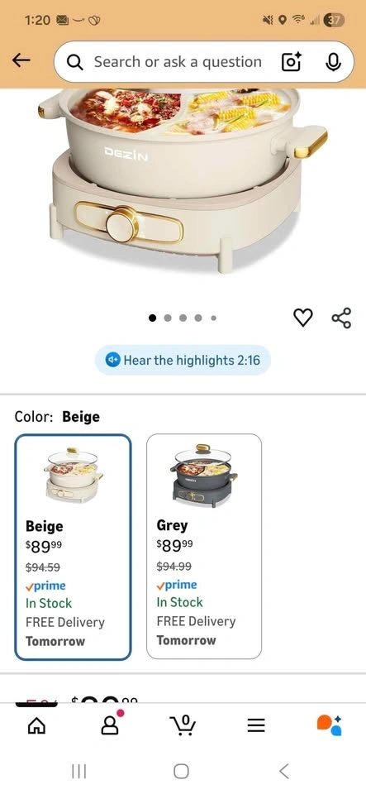
Task: Tap the microphone voice search icon
Action: point(333,62)
